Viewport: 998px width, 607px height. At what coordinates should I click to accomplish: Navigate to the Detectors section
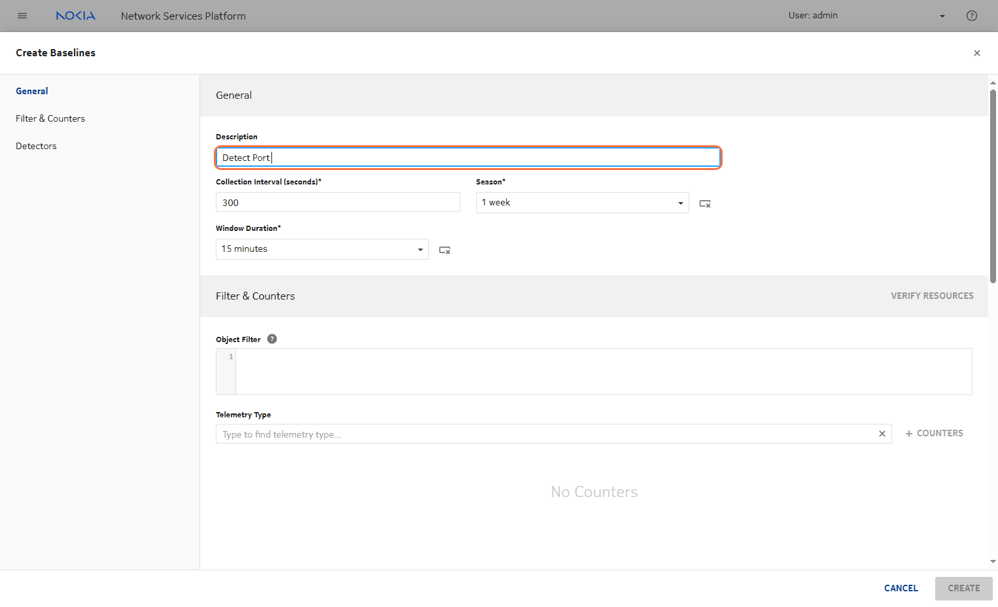(x=36, y=146)
